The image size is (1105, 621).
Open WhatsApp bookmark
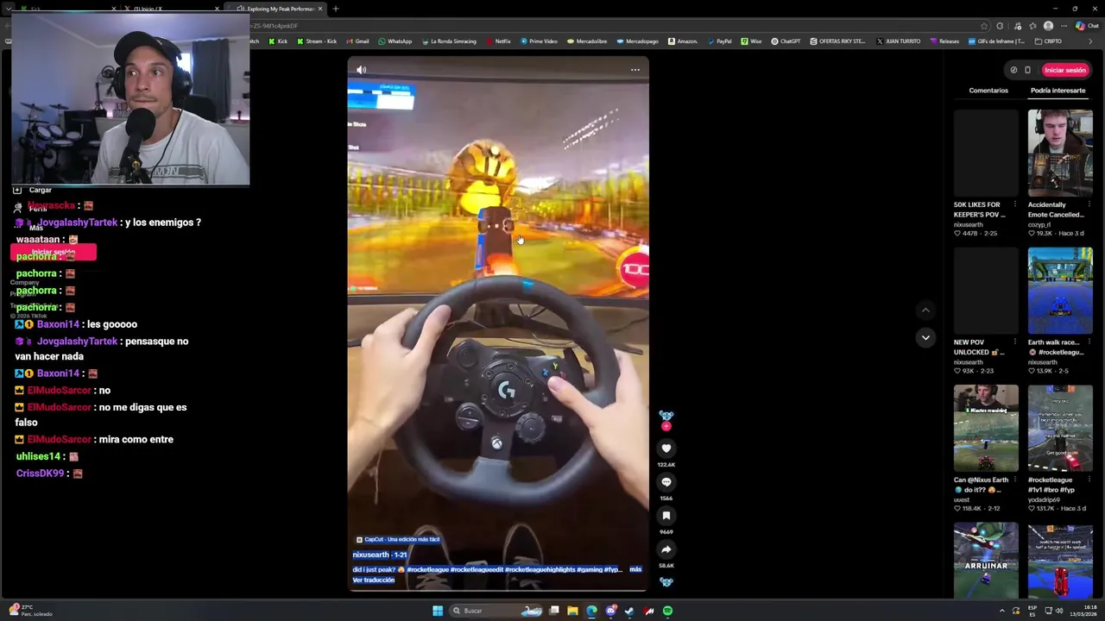click(x=395, y=41)
